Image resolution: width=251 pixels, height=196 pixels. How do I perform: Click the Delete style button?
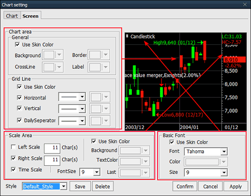pyautogui.click(x=103, y=186)
